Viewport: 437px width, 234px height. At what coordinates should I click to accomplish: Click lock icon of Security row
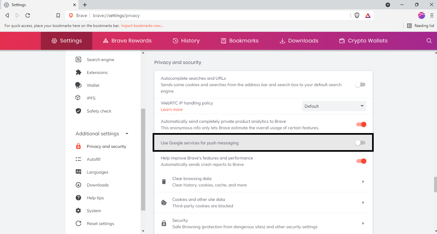164,223
